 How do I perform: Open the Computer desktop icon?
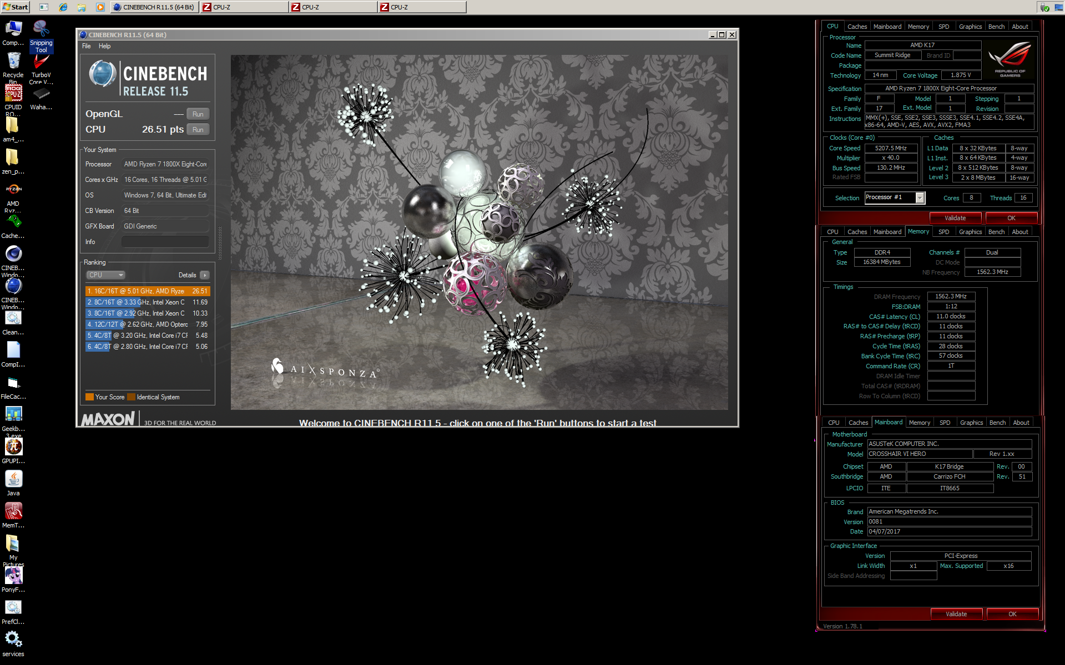[13, 33]
